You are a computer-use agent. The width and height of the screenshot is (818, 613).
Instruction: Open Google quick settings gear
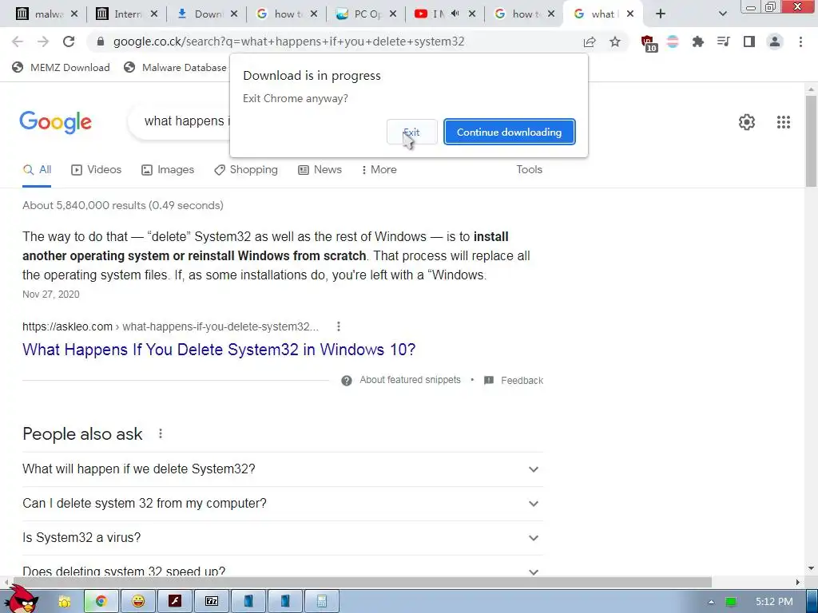click(747, 122)
